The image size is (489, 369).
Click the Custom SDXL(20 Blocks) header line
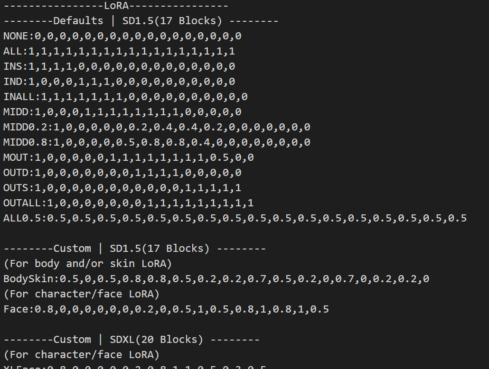point(132,340)
